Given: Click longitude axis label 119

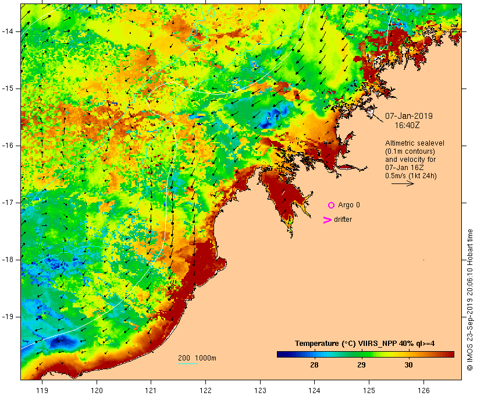Looking at the screenshot, I should (x=42, y=390).
